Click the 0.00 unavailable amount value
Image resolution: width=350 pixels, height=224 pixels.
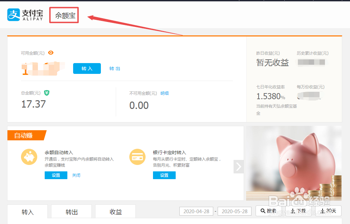(x=139, y=106)
